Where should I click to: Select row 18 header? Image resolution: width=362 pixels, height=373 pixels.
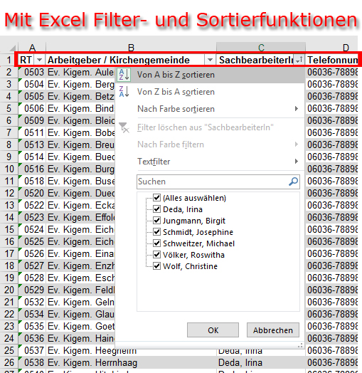(x=9, y=266)
